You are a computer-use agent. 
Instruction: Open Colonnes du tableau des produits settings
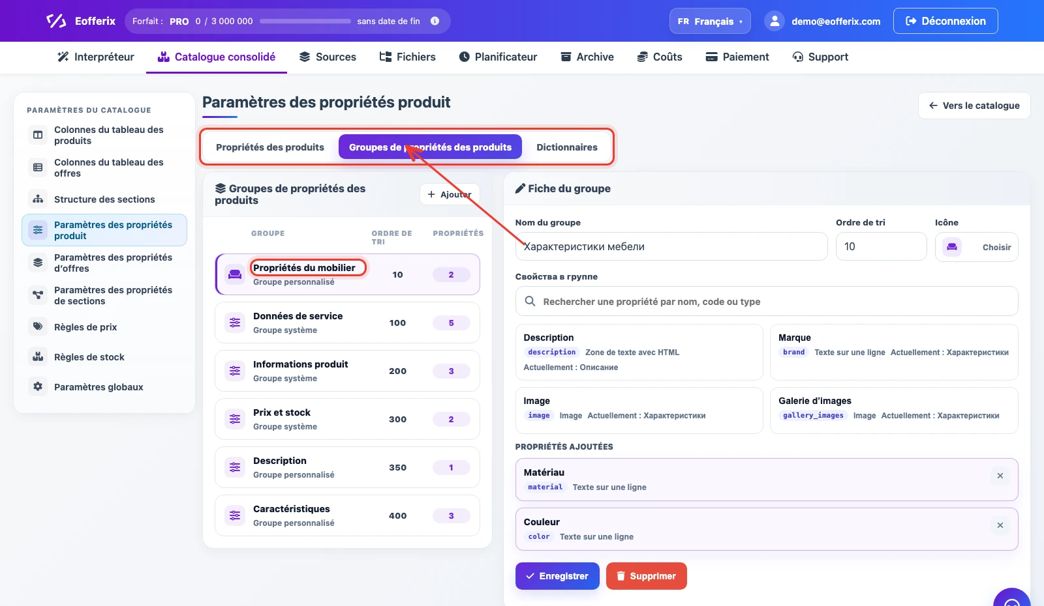(x=104, y=135)
